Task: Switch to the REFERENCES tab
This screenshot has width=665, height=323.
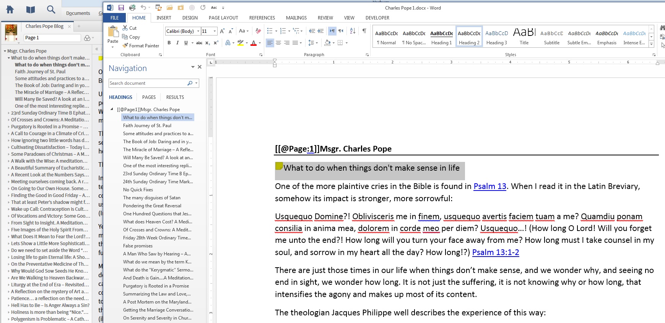Action: tap(262, 18)
